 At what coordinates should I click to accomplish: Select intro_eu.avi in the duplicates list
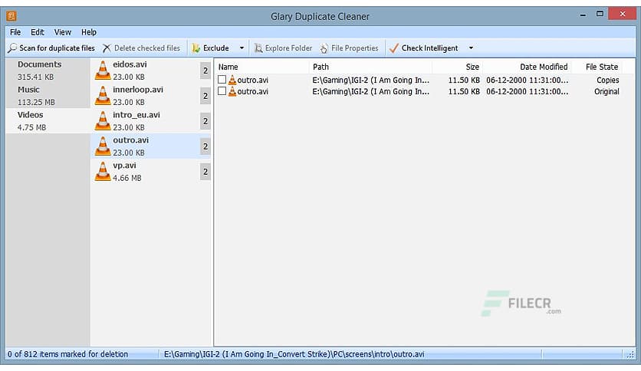[150, 121]
